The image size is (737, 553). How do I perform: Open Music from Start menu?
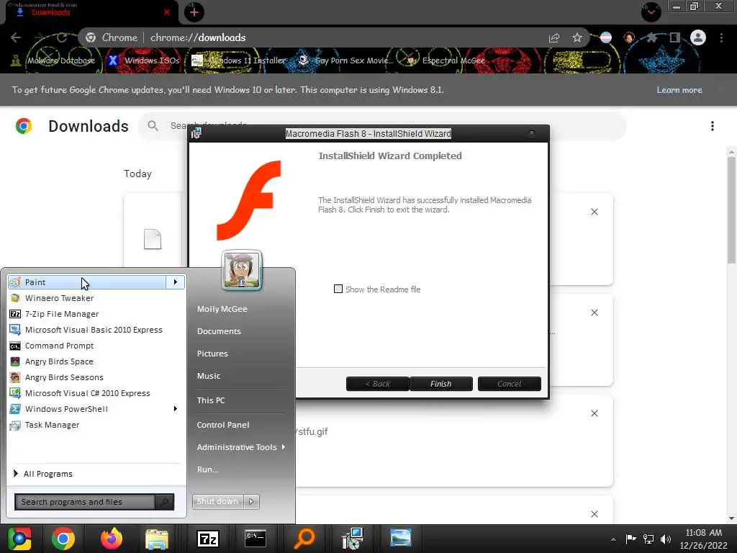(209, 376)
